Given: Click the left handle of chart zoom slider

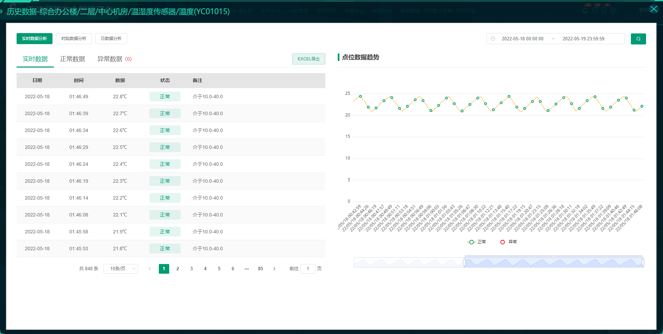Looking at the screenshot, I should click(464, 263).
